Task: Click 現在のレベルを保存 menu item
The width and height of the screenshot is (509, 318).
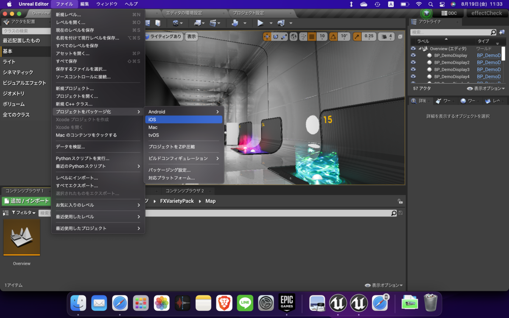Action: point(98,30)
